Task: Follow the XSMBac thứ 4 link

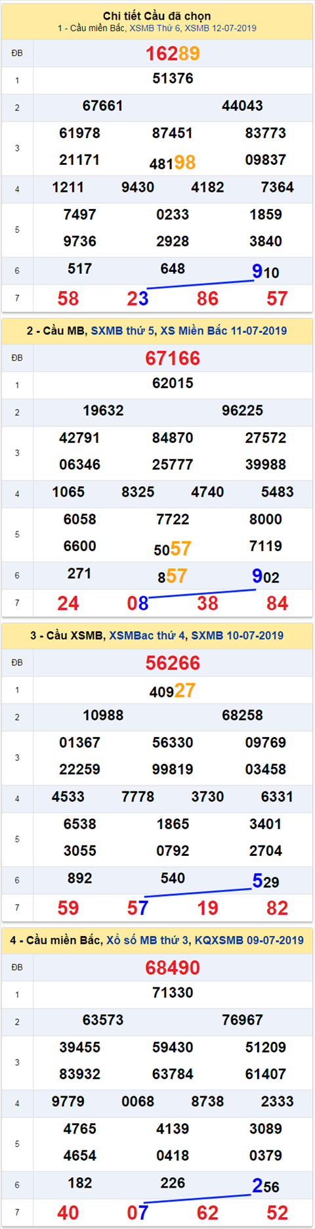Action: coord(147,635)
